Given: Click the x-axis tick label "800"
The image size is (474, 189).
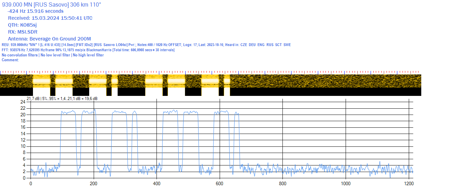Looking at the screenshot, I should (283, 184).
